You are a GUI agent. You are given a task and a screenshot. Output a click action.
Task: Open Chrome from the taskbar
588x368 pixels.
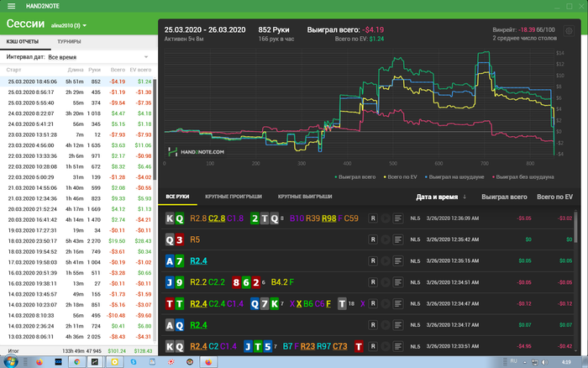click(77, 362)
